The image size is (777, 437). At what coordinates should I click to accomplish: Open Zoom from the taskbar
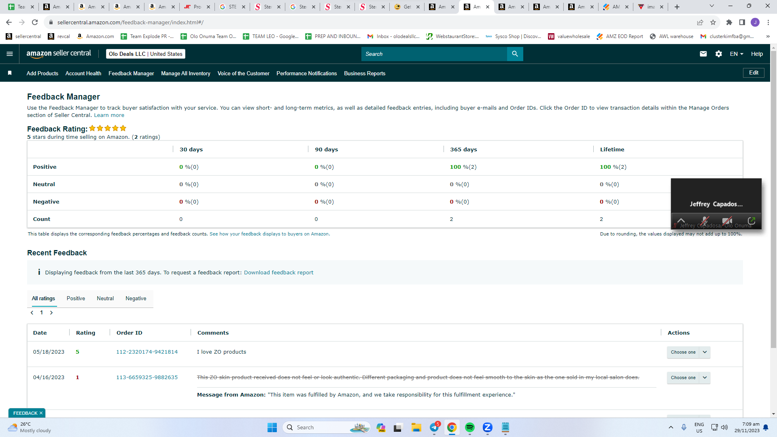click(x=488, y=427)
